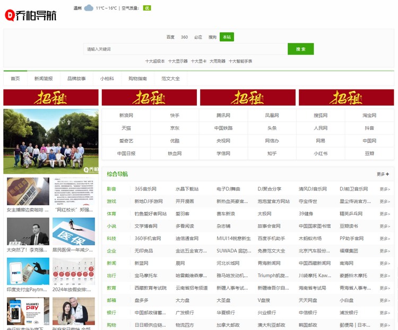Open 新闻简报 nav item
Viewport: 398px width, 330px height.
44,79
